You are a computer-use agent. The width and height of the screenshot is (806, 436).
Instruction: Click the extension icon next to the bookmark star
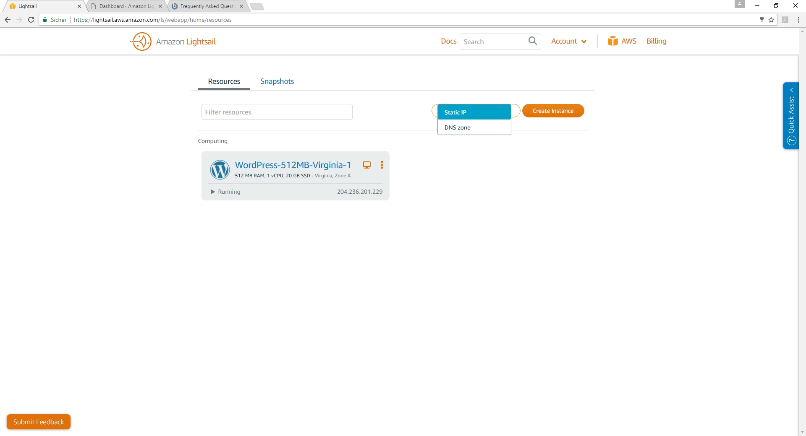[x=785, y=20]
